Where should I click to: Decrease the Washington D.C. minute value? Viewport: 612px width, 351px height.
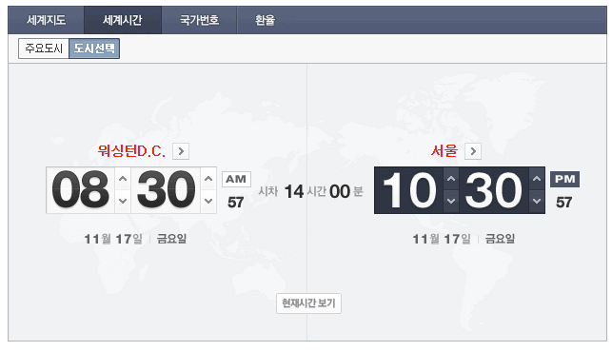[x=208, y=202]
